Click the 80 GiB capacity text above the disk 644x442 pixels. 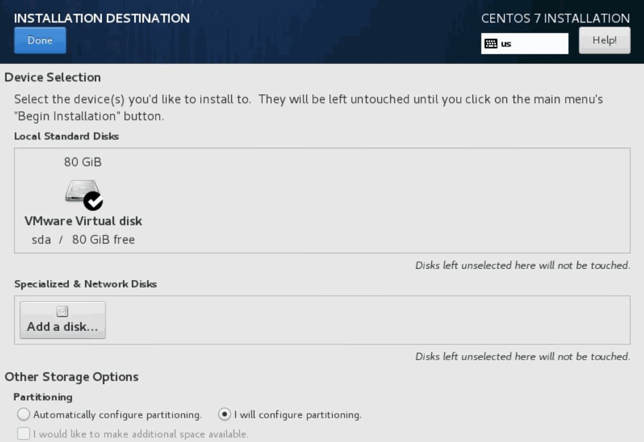click(x=83, y=162)
